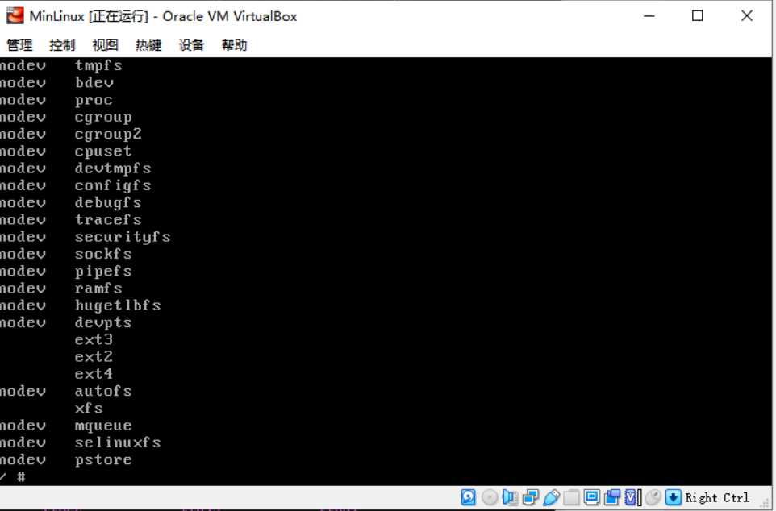This screenshot has width=776, height=511.
Task: Open the 热键 menu
Action: (x=148, y=45)
